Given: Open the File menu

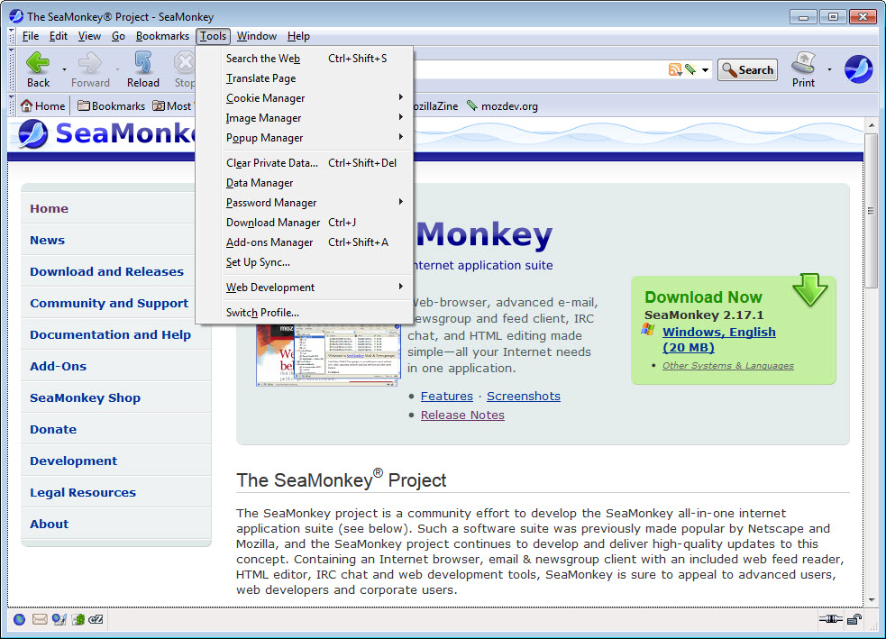Looking at the screenshot, I should [x=31, y=36].
